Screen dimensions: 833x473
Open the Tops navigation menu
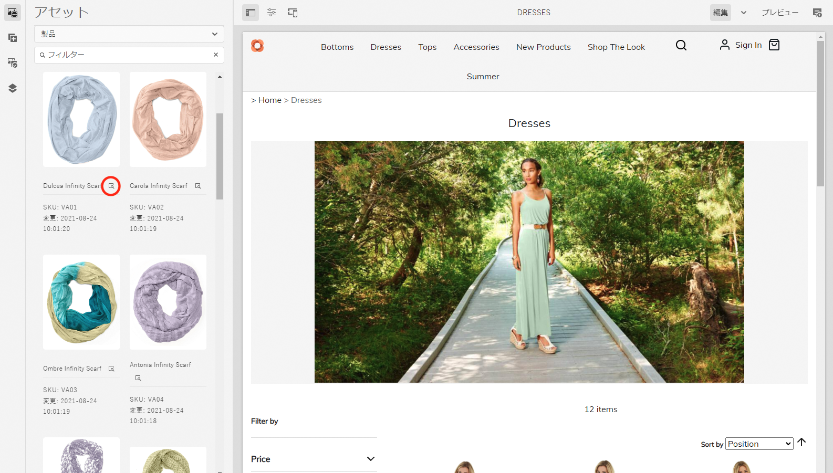(428, 47)
